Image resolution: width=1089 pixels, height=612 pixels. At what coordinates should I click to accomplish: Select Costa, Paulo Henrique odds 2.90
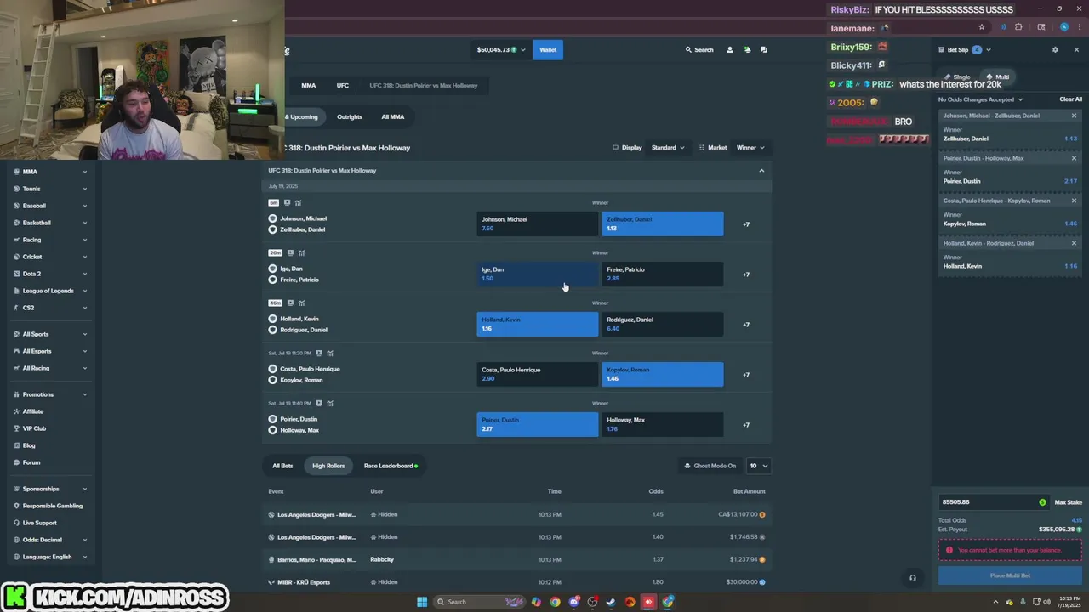coord(537,374)
